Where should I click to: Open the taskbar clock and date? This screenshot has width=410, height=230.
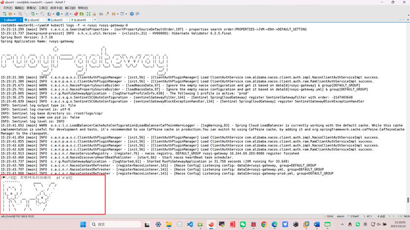tap(398, 224)
